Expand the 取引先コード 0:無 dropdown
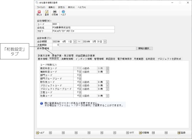 pyautogui.click(x=107, y=82)
